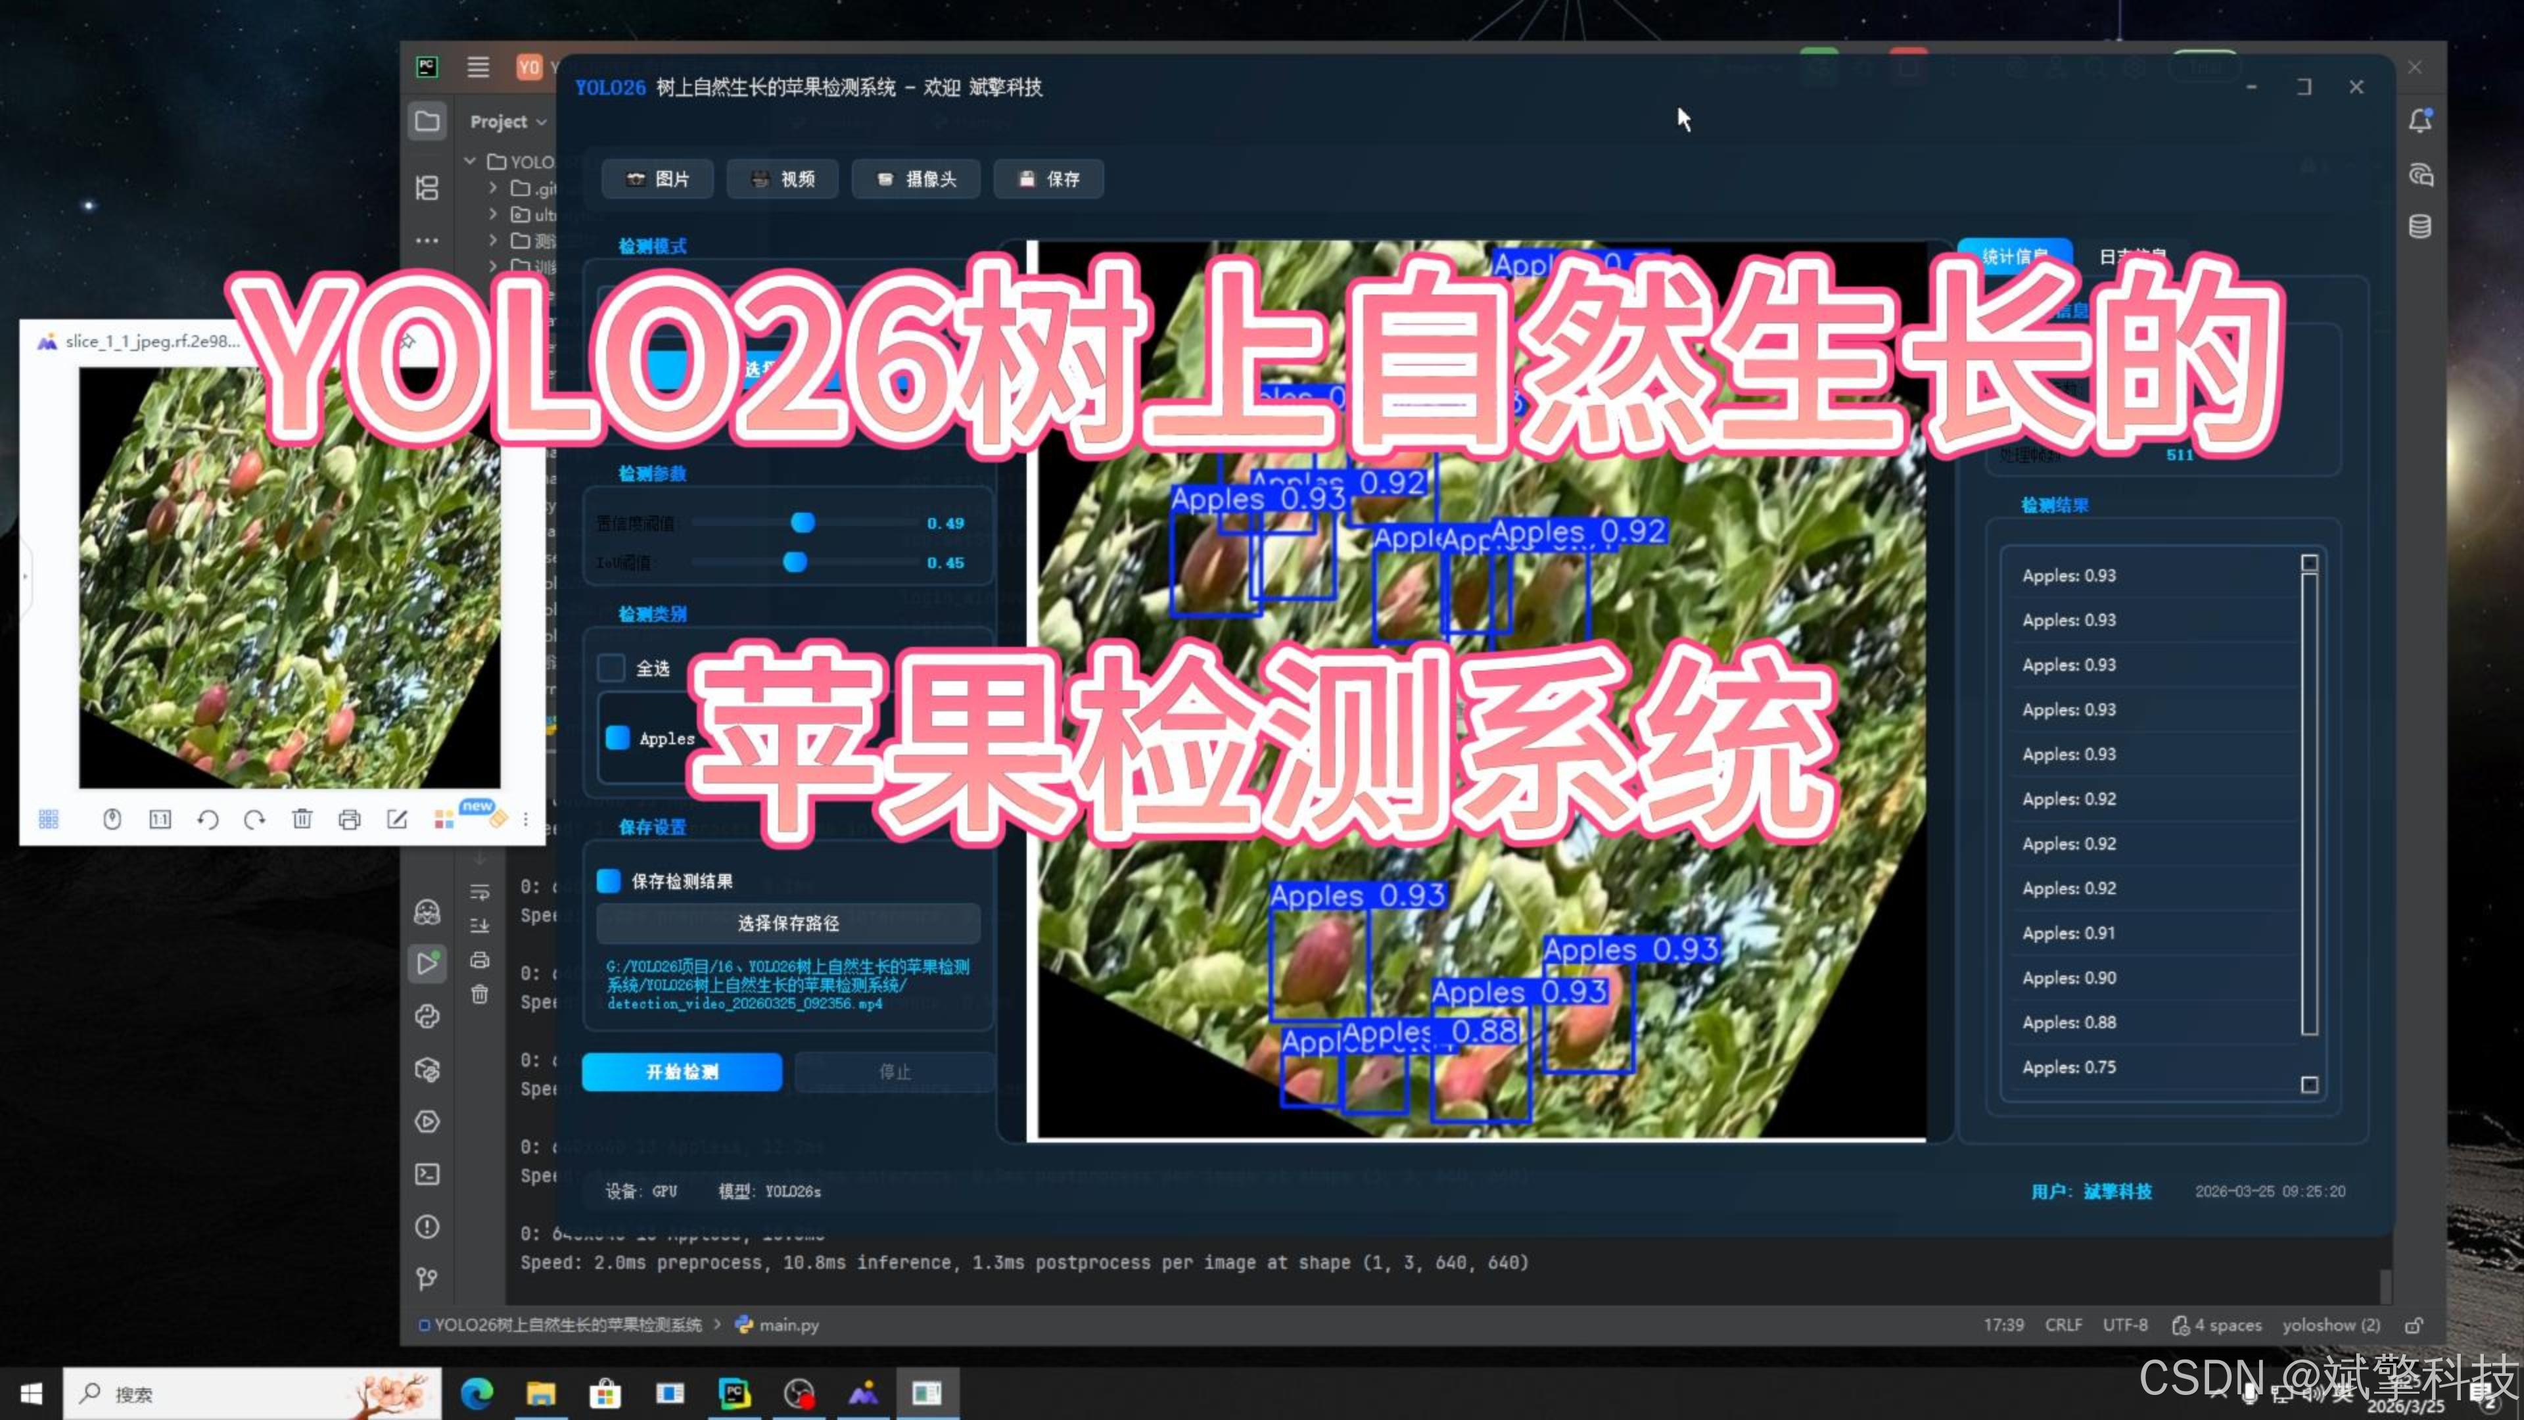Click the mouse-wheel mode icon in image viewer
The width and height of the screenshot is (2524, 1420).
click(x=112, y=818)
